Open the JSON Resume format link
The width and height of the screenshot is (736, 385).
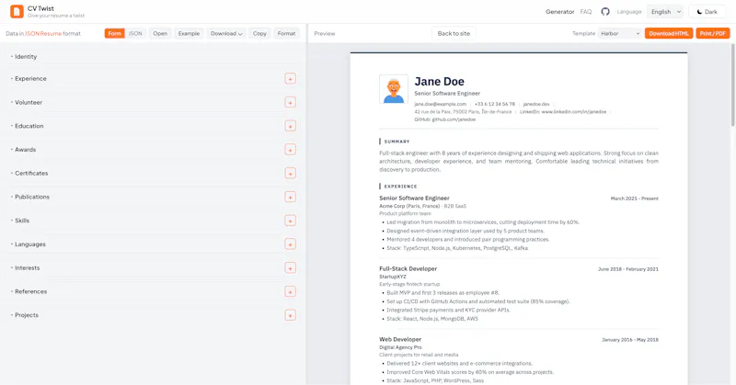pyautogui.click(x=43, y=33)
